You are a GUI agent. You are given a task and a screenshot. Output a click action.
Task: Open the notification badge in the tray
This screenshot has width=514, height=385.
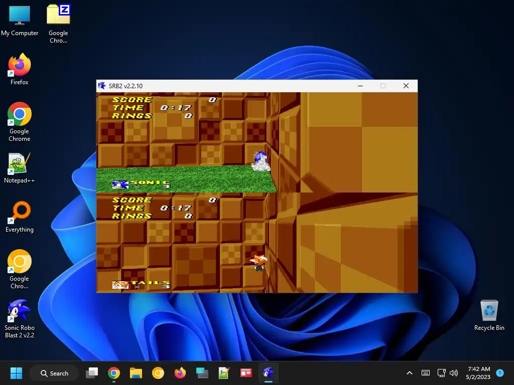[x=500, y=373]
